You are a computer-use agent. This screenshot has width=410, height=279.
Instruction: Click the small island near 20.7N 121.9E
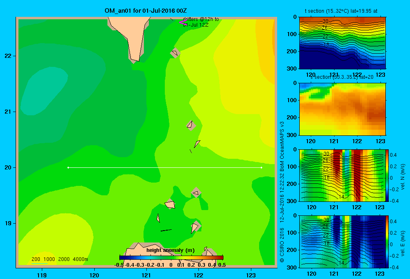[191, 126]
